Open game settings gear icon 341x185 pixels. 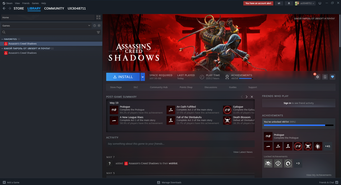click(x=317, y=77)
